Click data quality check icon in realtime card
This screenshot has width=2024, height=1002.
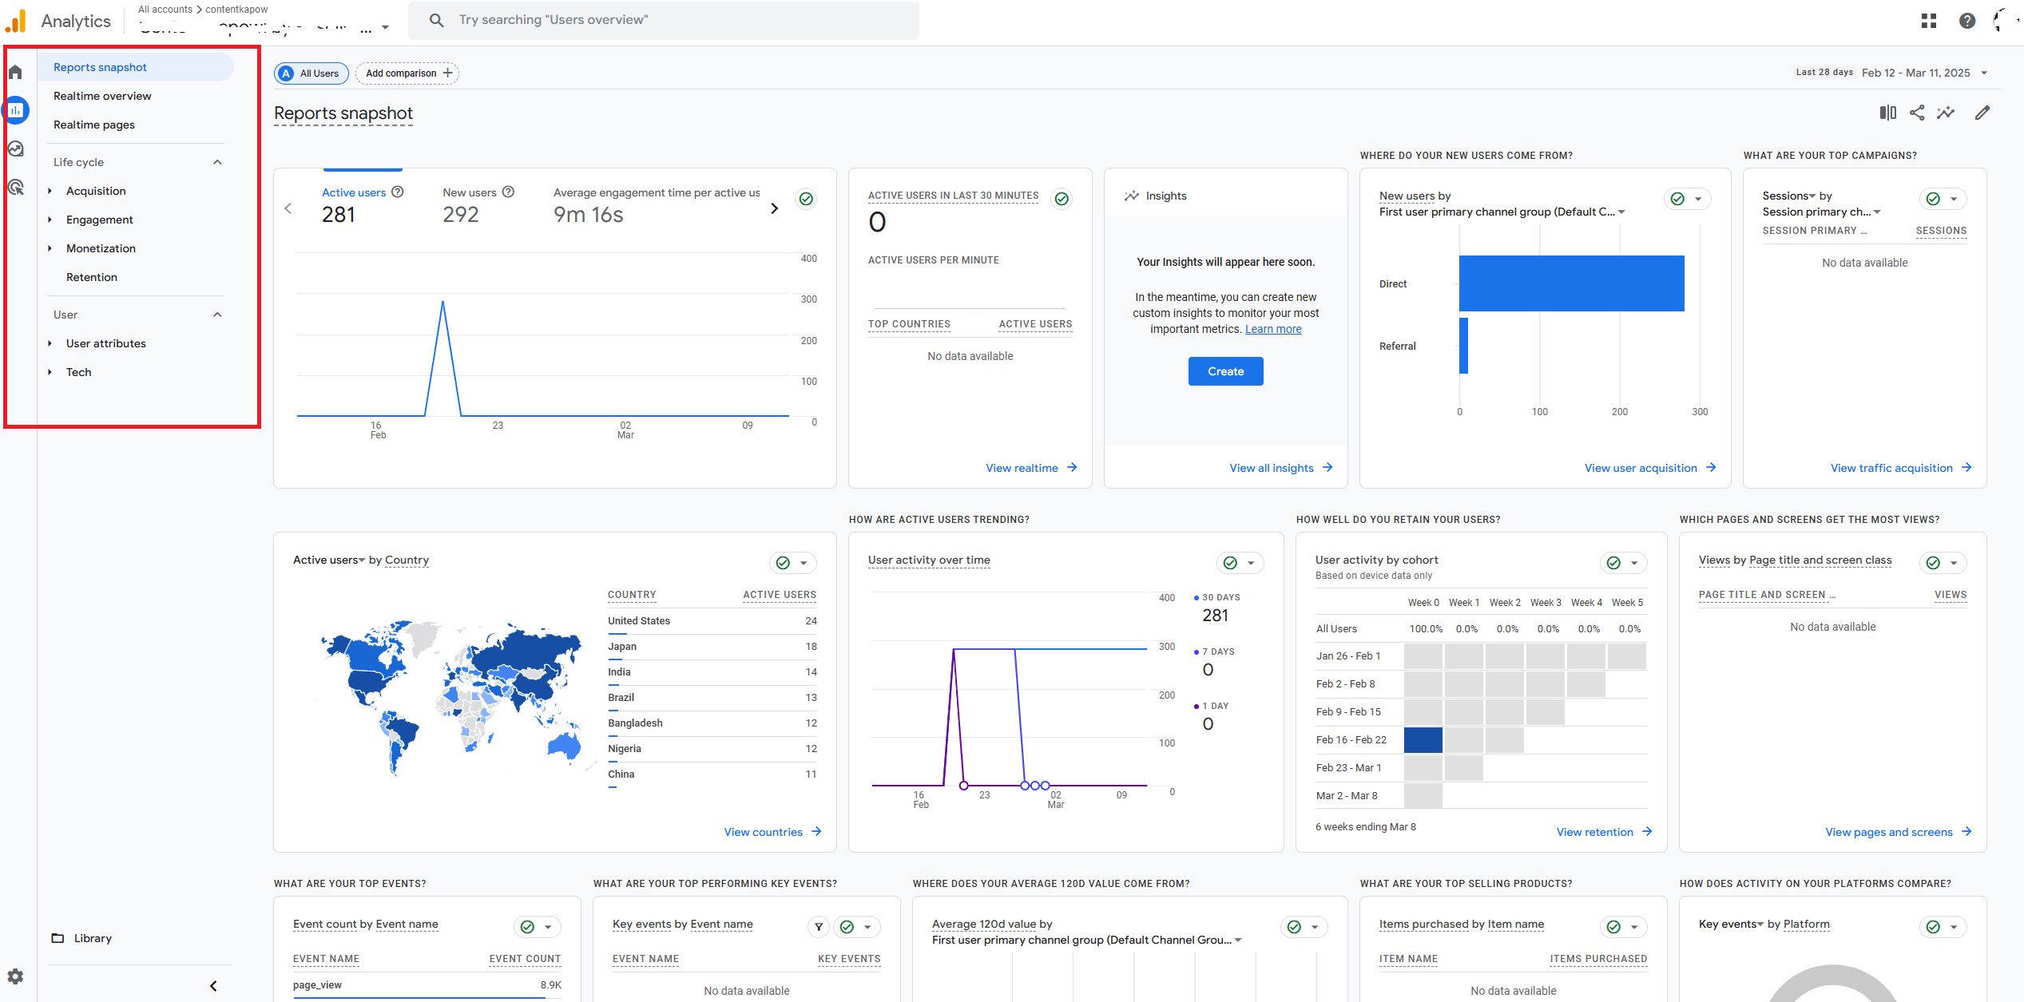point(1062,199)
